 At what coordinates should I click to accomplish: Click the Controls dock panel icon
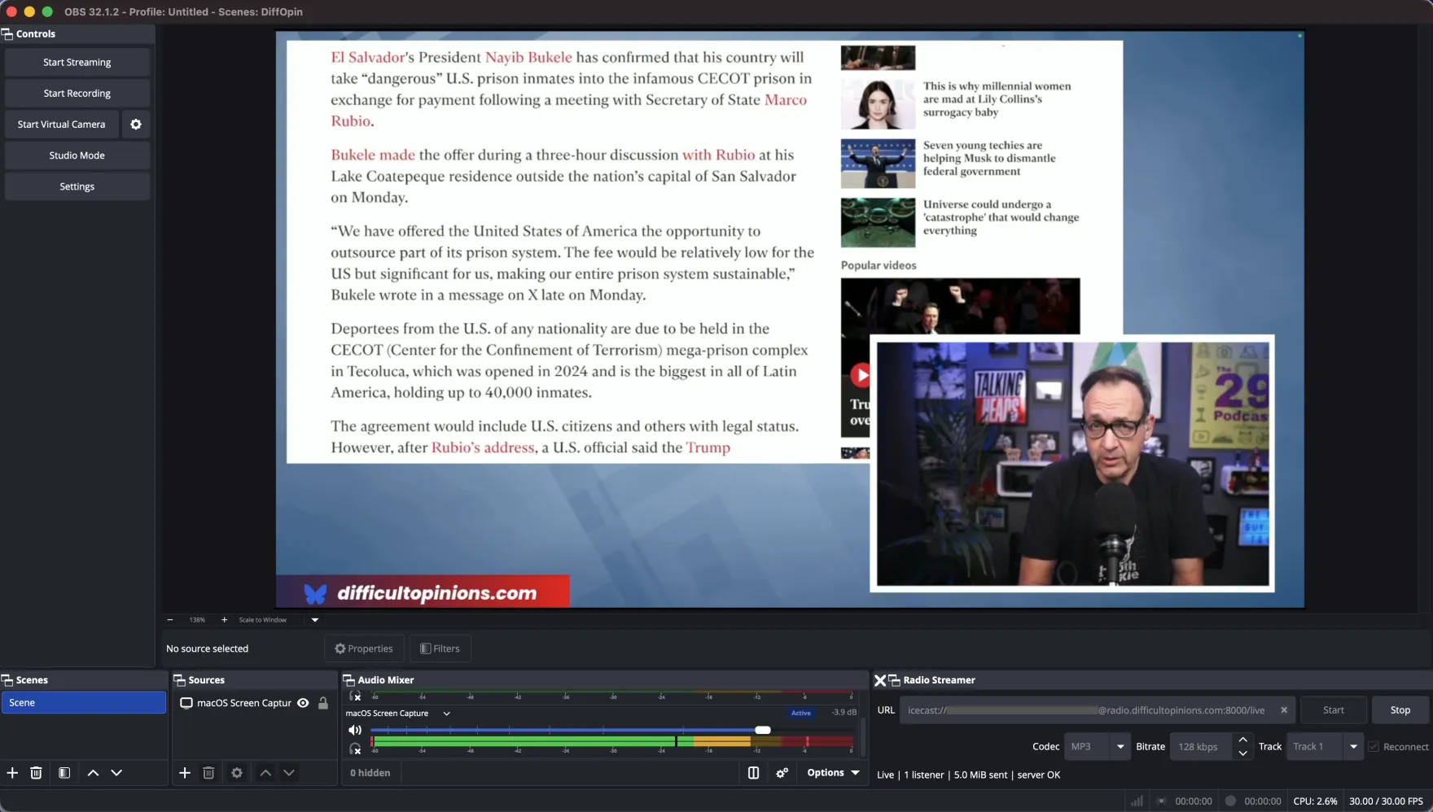coord(7,34)
